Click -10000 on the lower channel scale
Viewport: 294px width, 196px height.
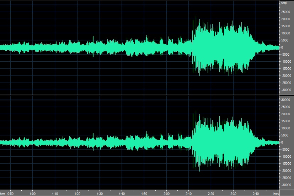(x=285, y=157)
